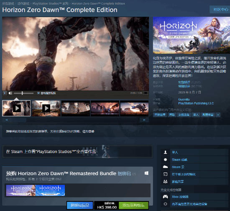Mute the video with the speaker icon
Viewport: 230px width, 211px height.
coord(10,93)
